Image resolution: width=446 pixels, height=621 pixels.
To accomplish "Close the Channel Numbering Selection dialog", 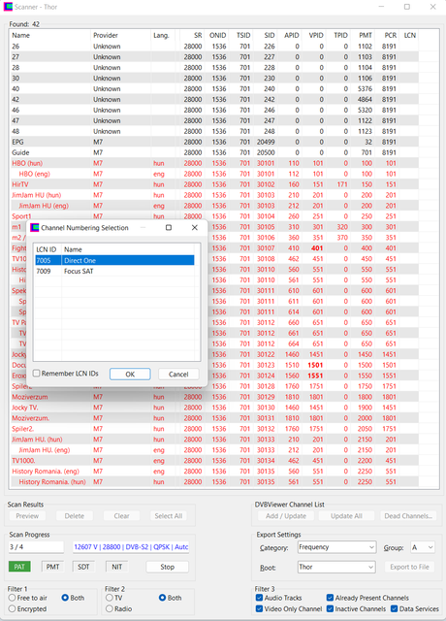I will coord(194,227).
